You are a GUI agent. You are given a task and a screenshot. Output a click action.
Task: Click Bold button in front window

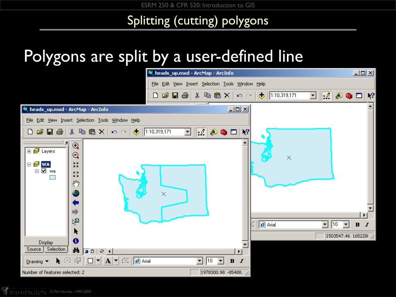click(232, 261)
